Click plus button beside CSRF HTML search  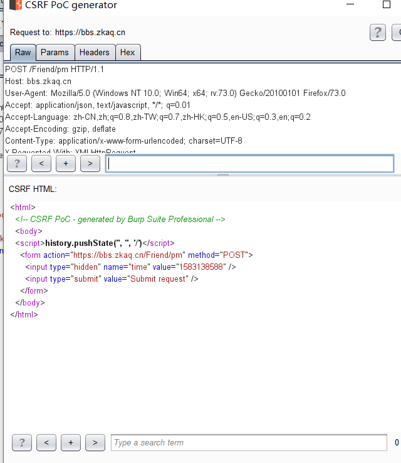point(71,443)
